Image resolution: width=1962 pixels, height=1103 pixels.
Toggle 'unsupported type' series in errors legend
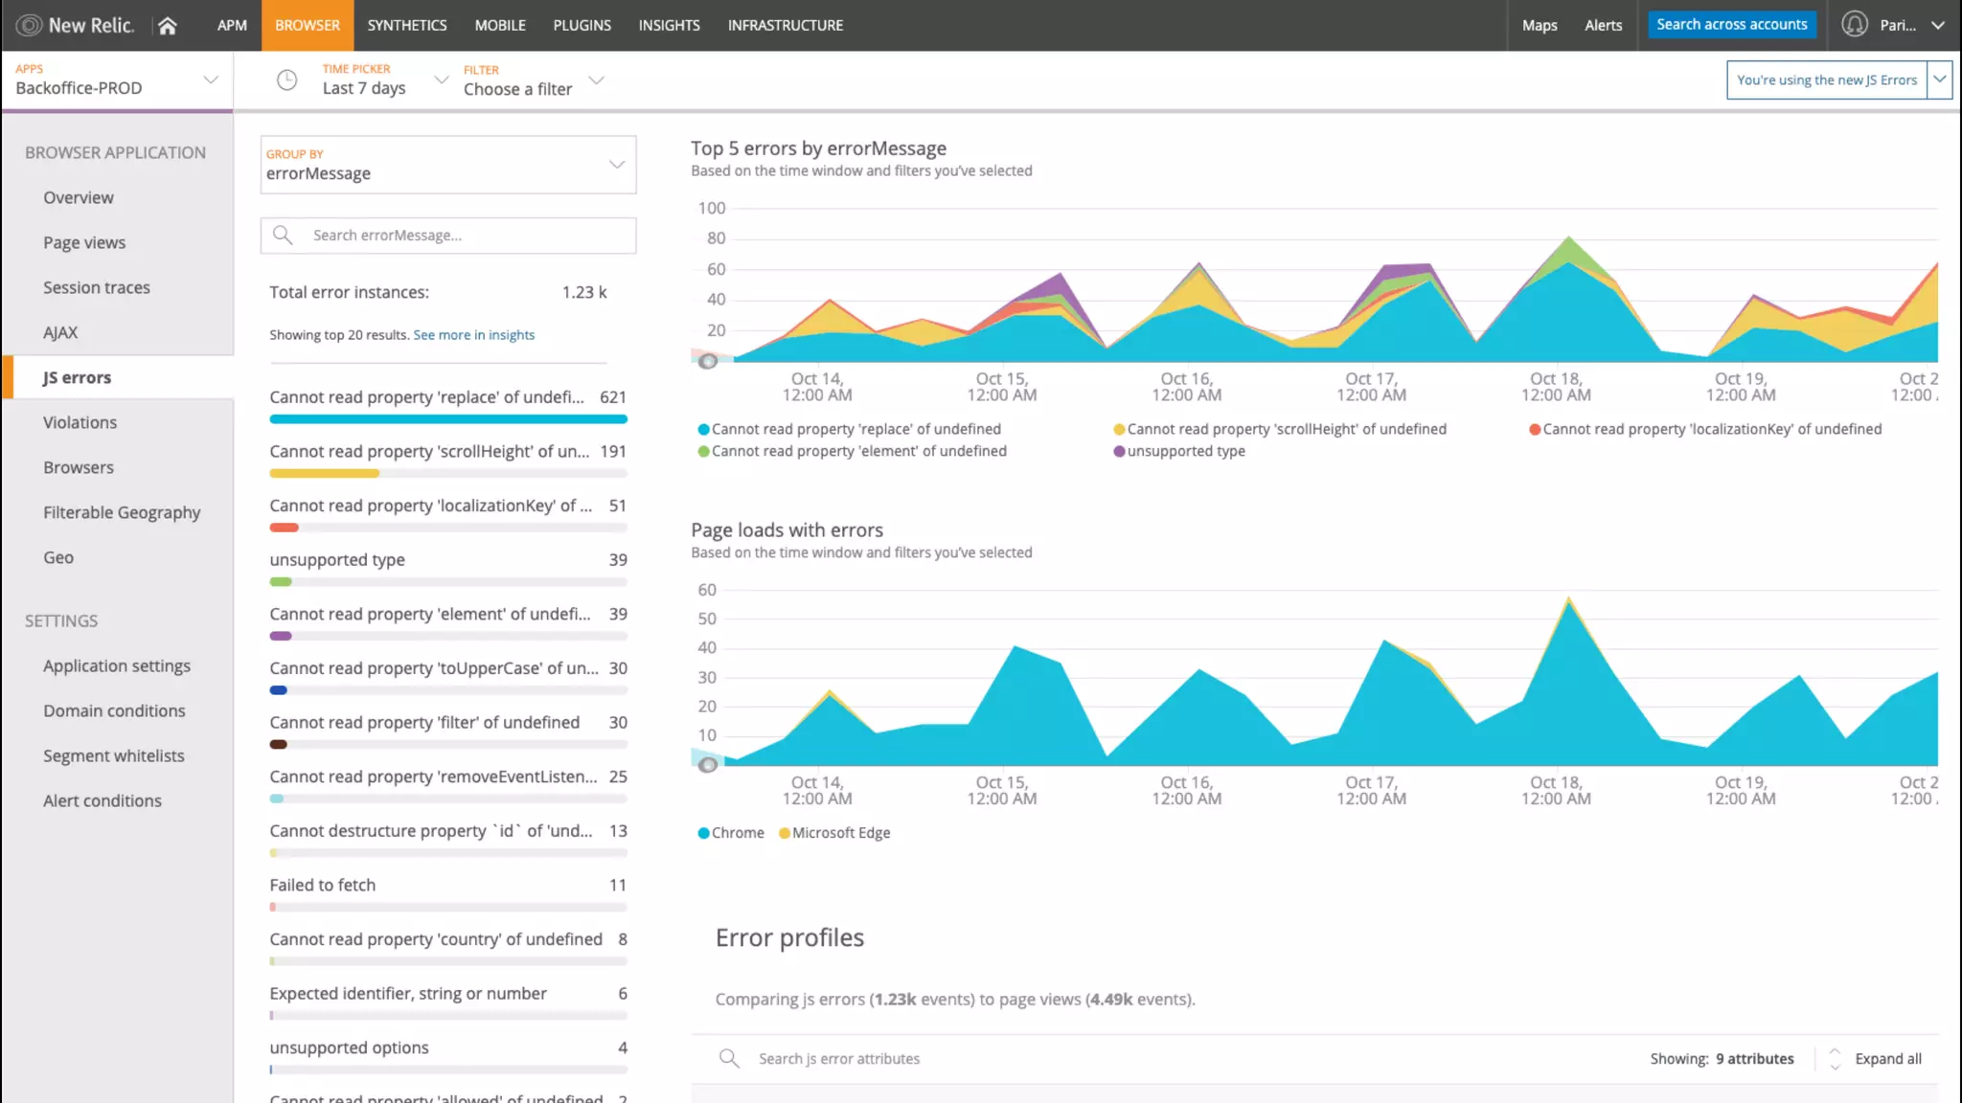(1178, 451)
